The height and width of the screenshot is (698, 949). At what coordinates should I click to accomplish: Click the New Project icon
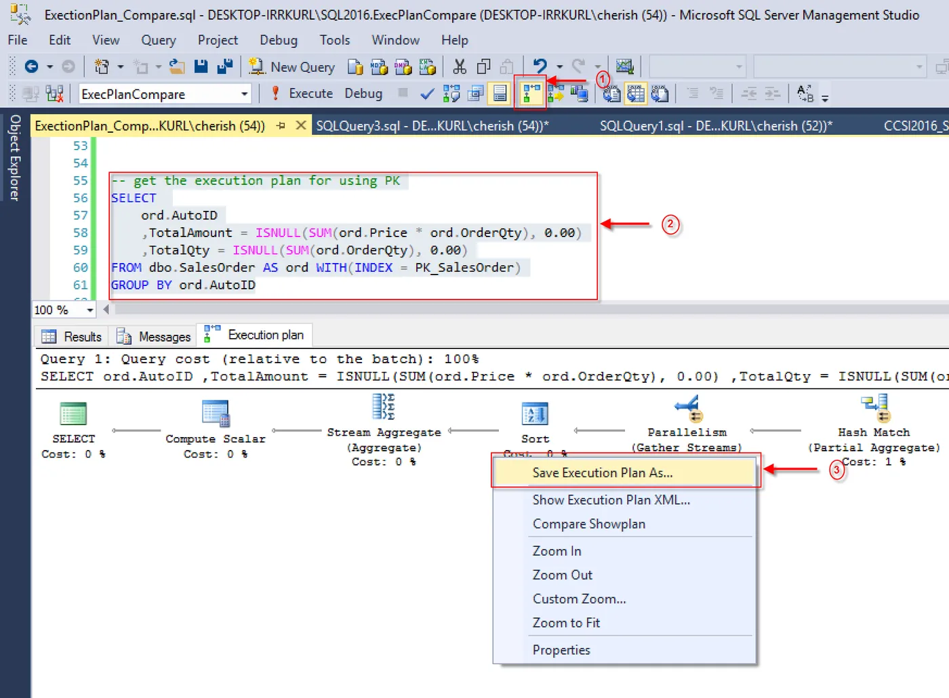tap(102, 66)
